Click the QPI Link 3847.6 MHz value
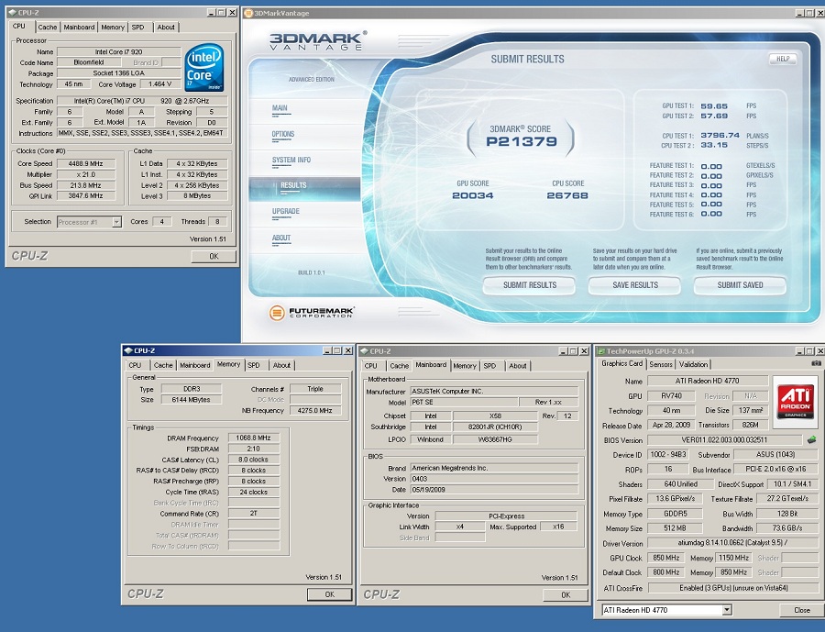825x632 pixels. [x=86, y=196]
